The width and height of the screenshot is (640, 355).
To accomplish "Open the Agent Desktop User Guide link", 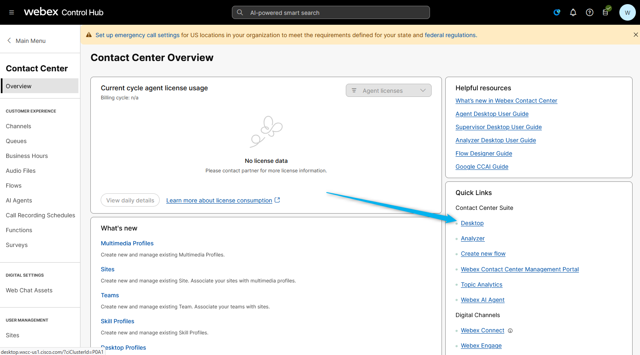I will (492, 114).
